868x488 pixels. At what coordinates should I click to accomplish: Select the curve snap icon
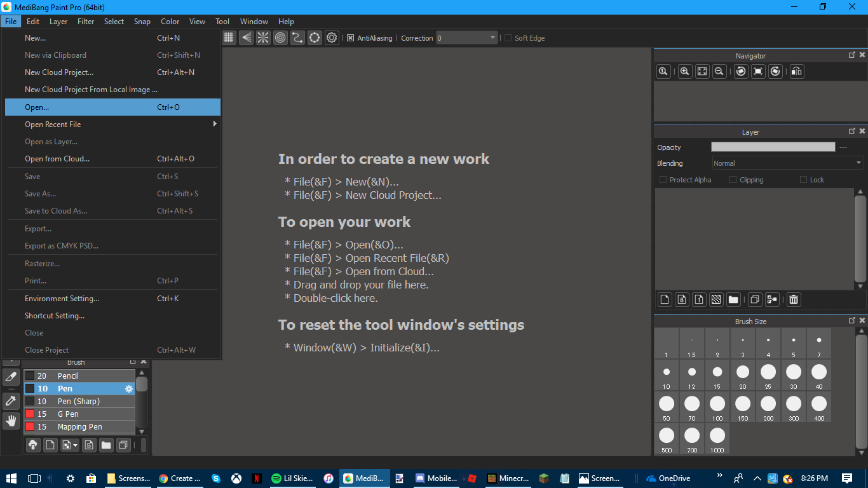(297, 37)
